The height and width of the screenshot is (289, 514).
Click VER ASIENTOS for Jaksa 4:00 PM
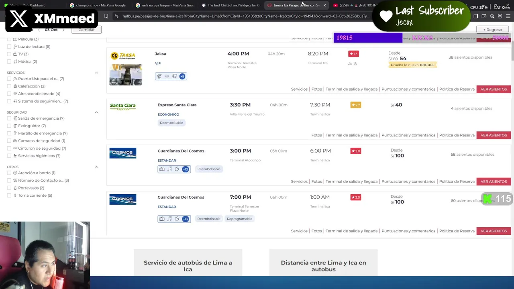(494, 89)
